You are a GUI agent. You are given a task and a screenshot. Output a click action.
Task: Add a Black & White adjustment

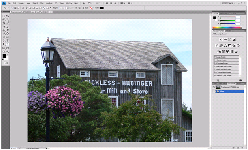coord(229,45)
